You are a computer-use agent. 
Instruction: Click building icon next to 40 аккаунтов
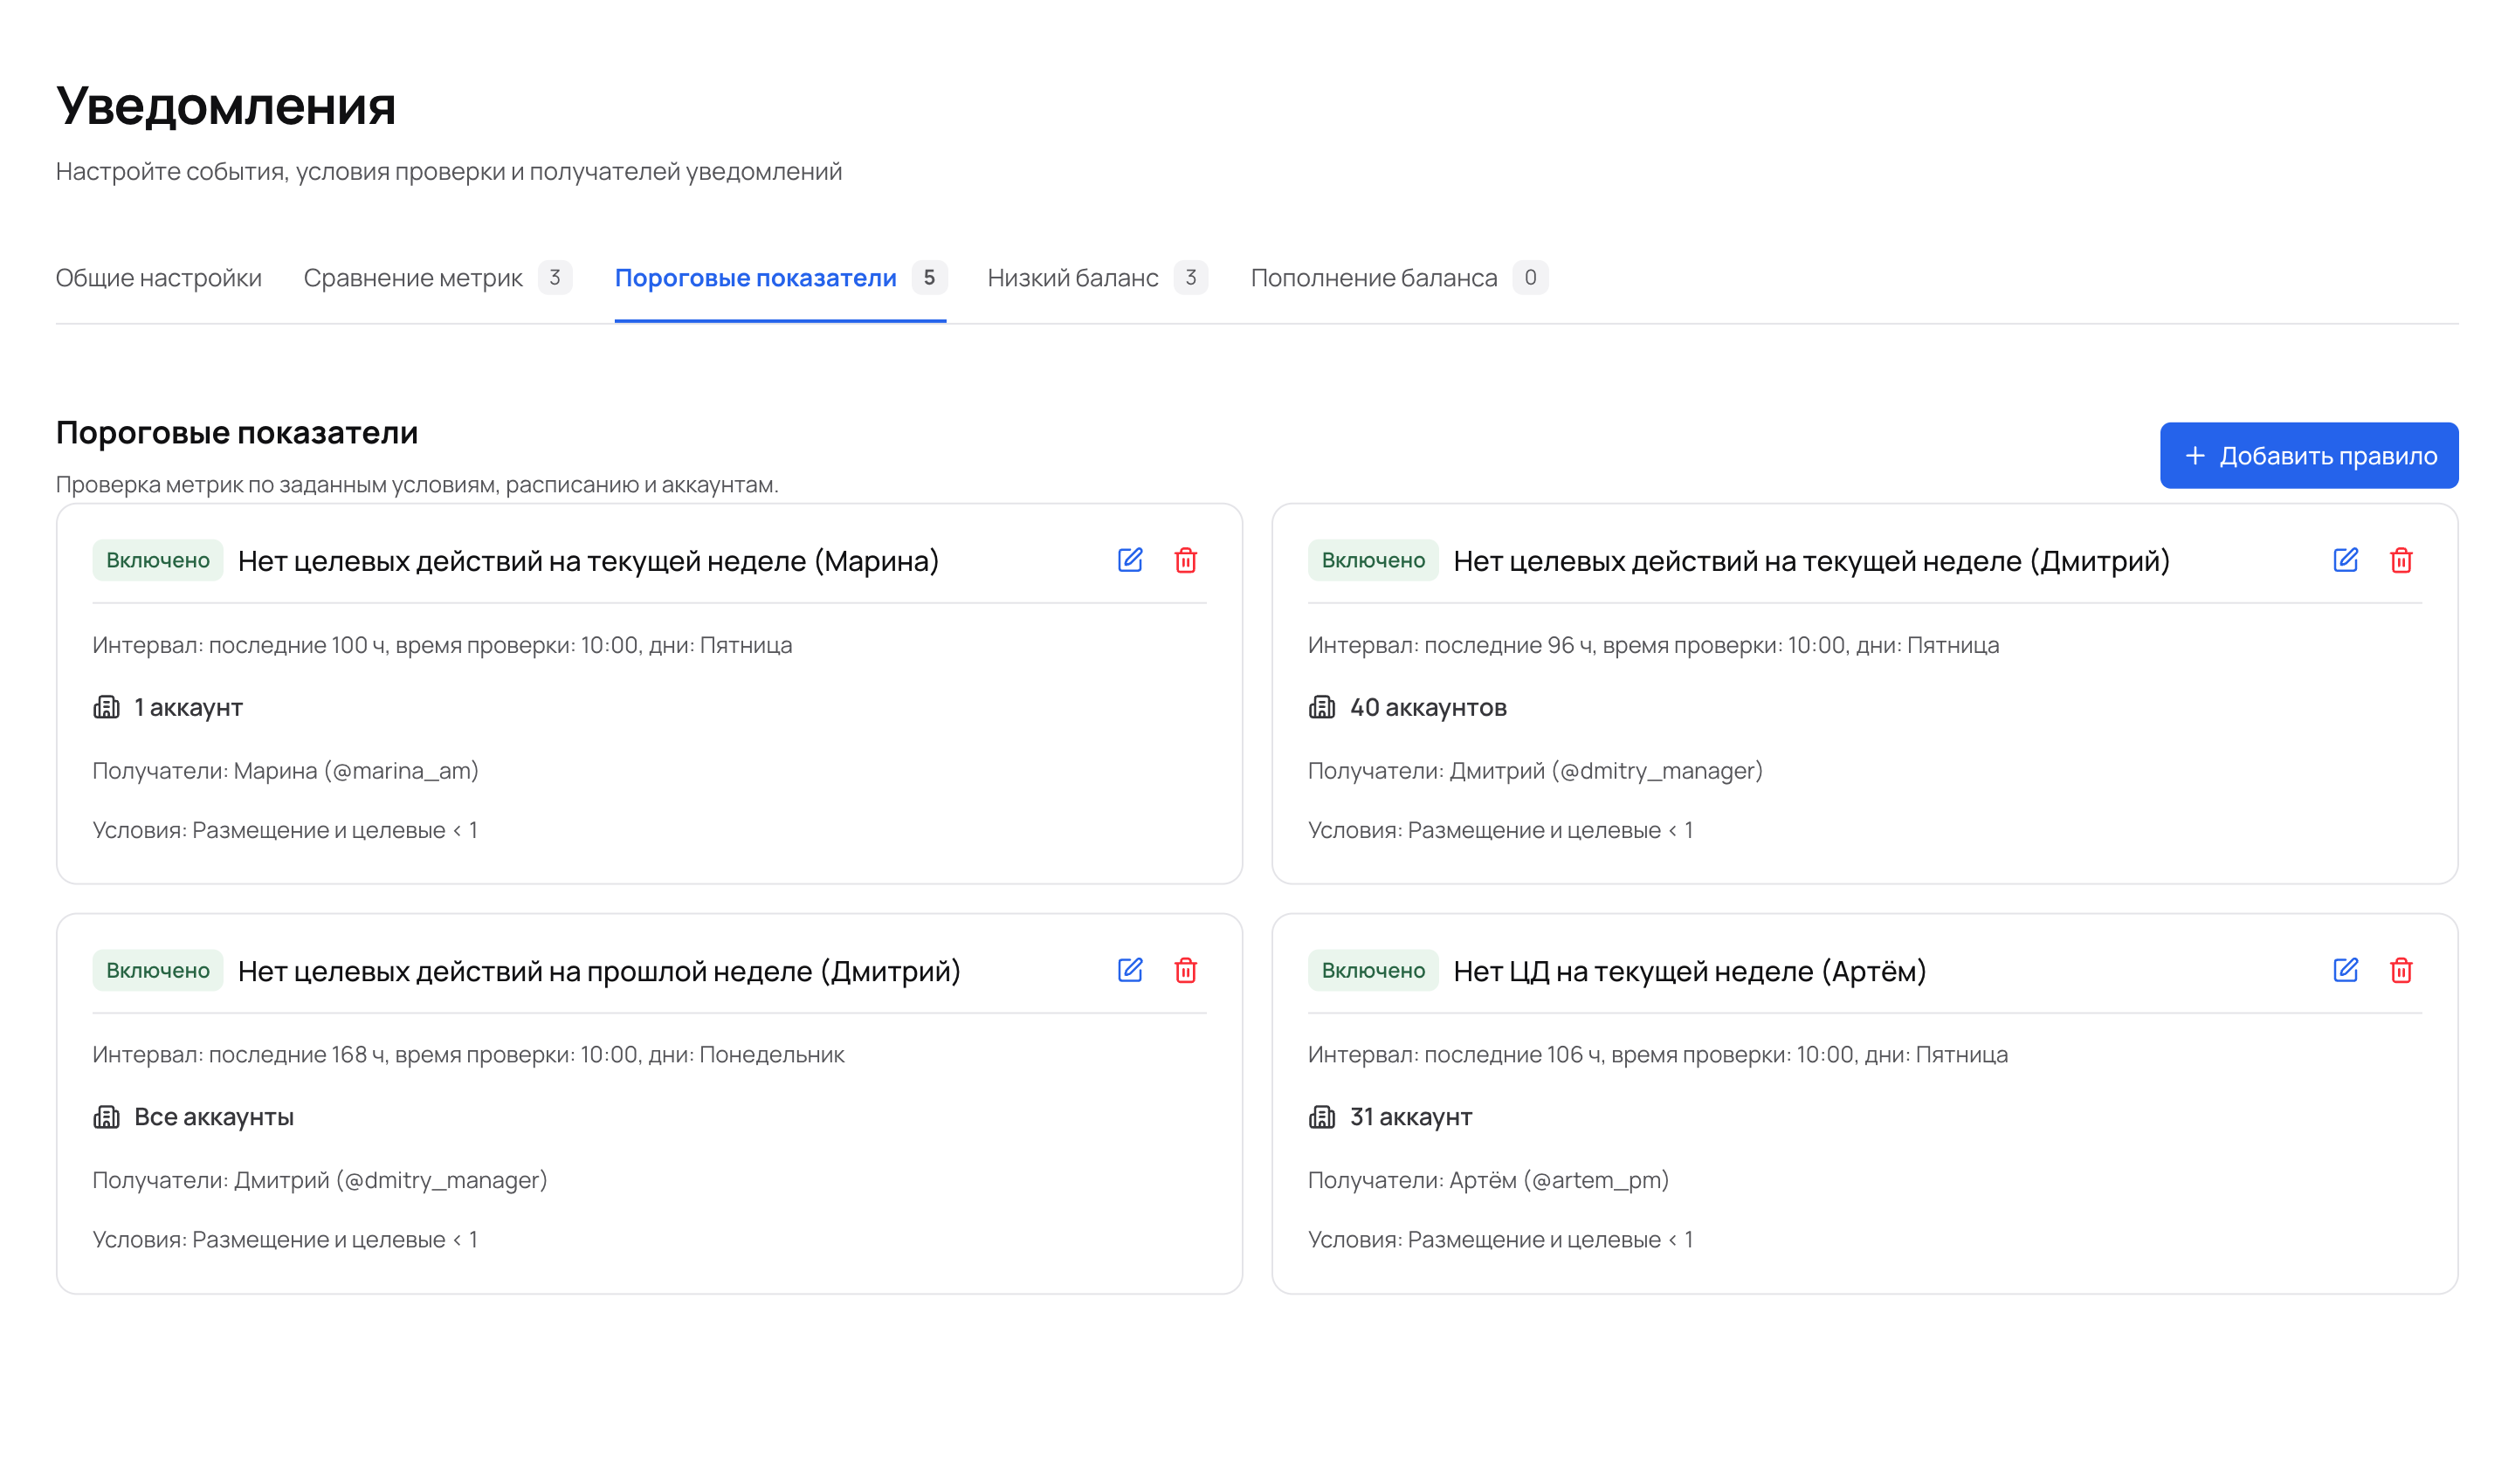(x=1321, y=707)
